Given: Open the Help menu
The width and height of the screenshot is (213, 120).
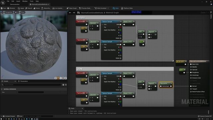Looking at the screenshot, I should pos(37,1).
